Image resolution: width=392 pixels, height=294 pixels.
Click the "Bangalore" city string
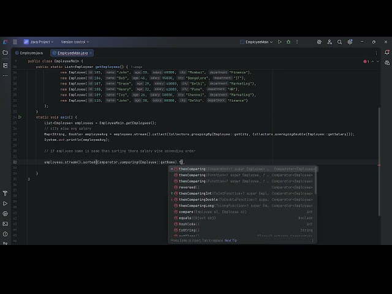point(196,78)
